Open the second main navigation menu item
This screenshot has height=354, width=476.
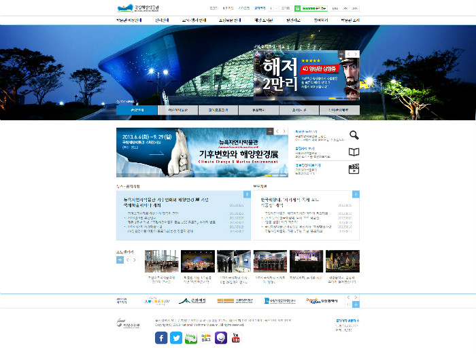[x=162, y=20]
